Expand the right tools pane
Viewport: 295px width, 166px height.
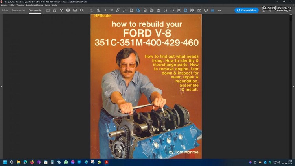coord(293,86)
